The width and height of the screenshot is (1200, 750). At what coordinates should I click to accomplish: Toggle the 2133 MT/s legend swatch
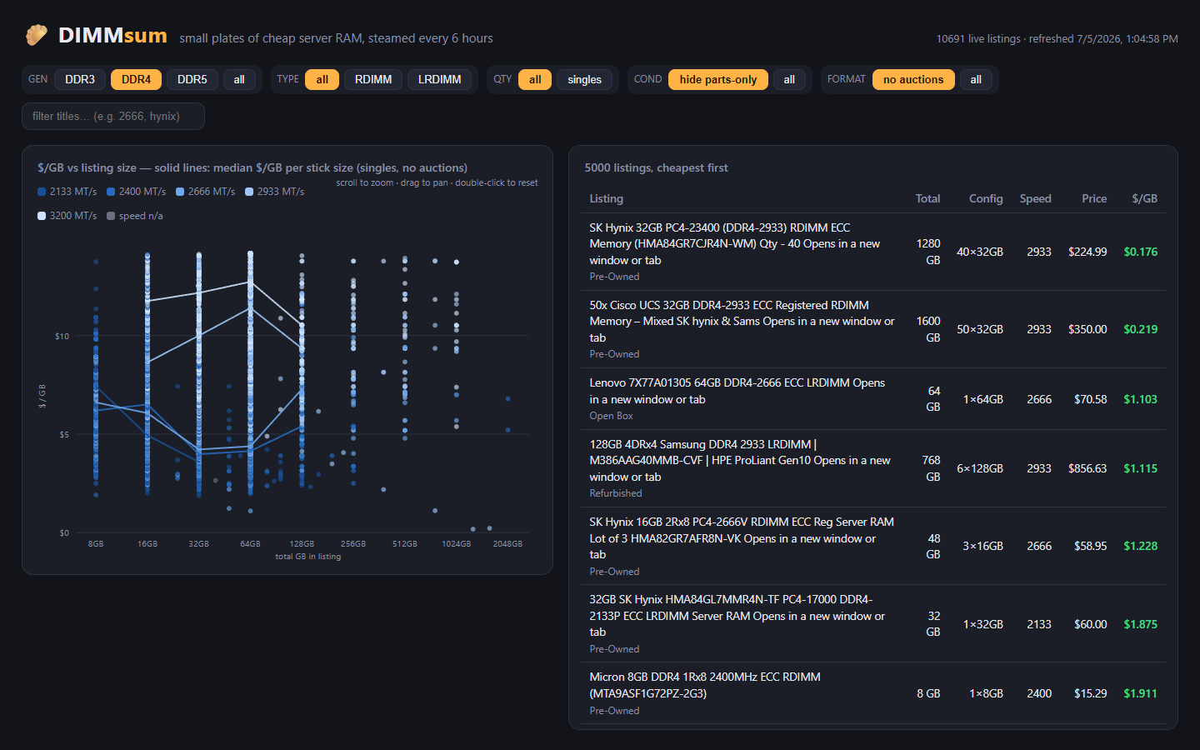tap(42, 192)
